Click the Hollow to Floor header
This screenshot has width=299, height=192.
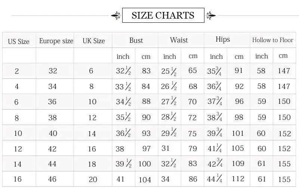[x=273, y=40]
